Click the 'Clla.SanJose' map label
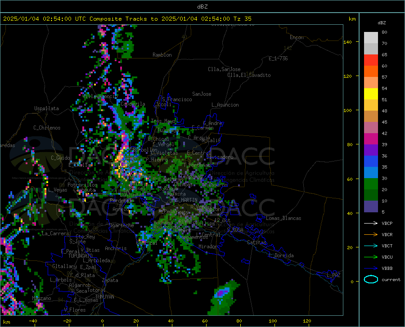The width and height of the screenshot is (405, 327). [x=224, y=69]
